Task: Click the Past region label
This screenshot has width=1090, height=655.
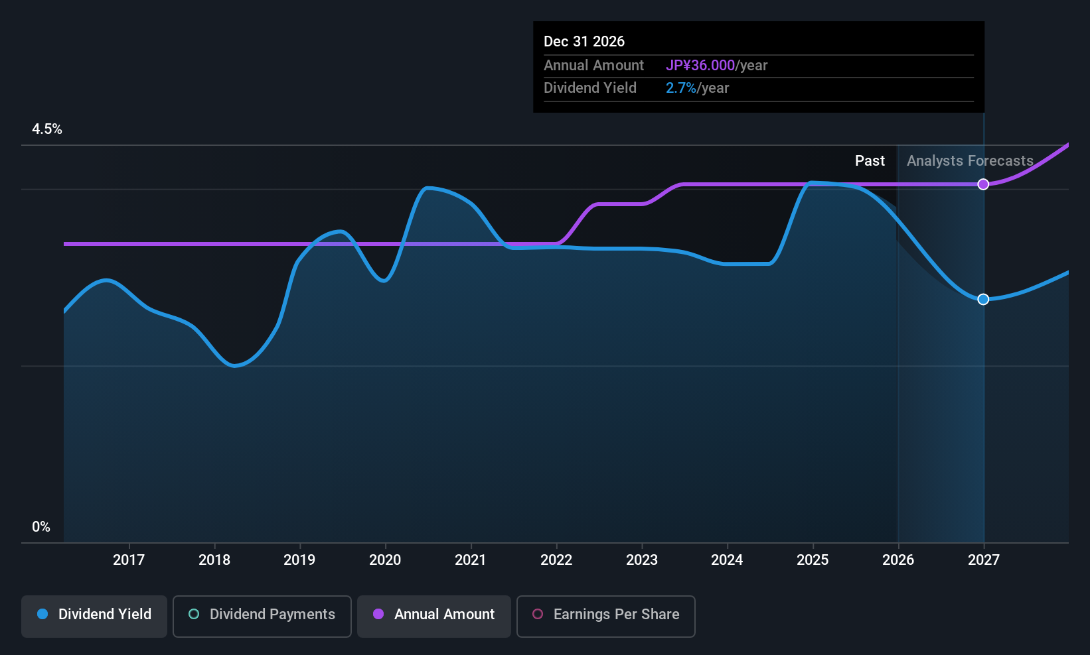Action: click(870, 160)
